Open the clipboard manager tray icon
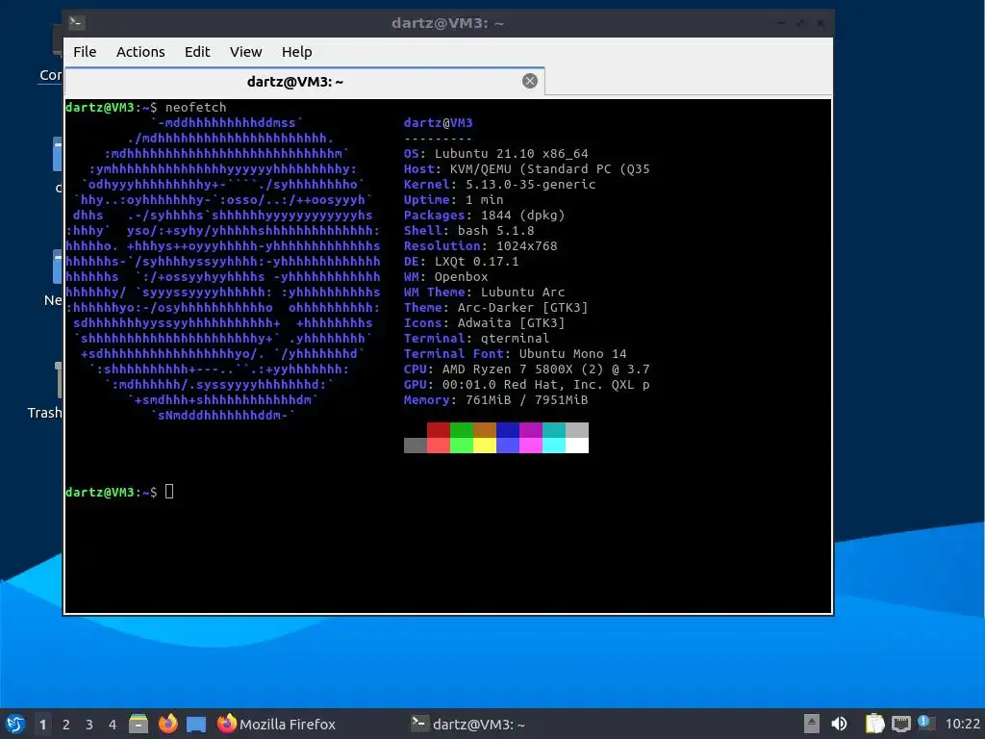 point(874,724)
